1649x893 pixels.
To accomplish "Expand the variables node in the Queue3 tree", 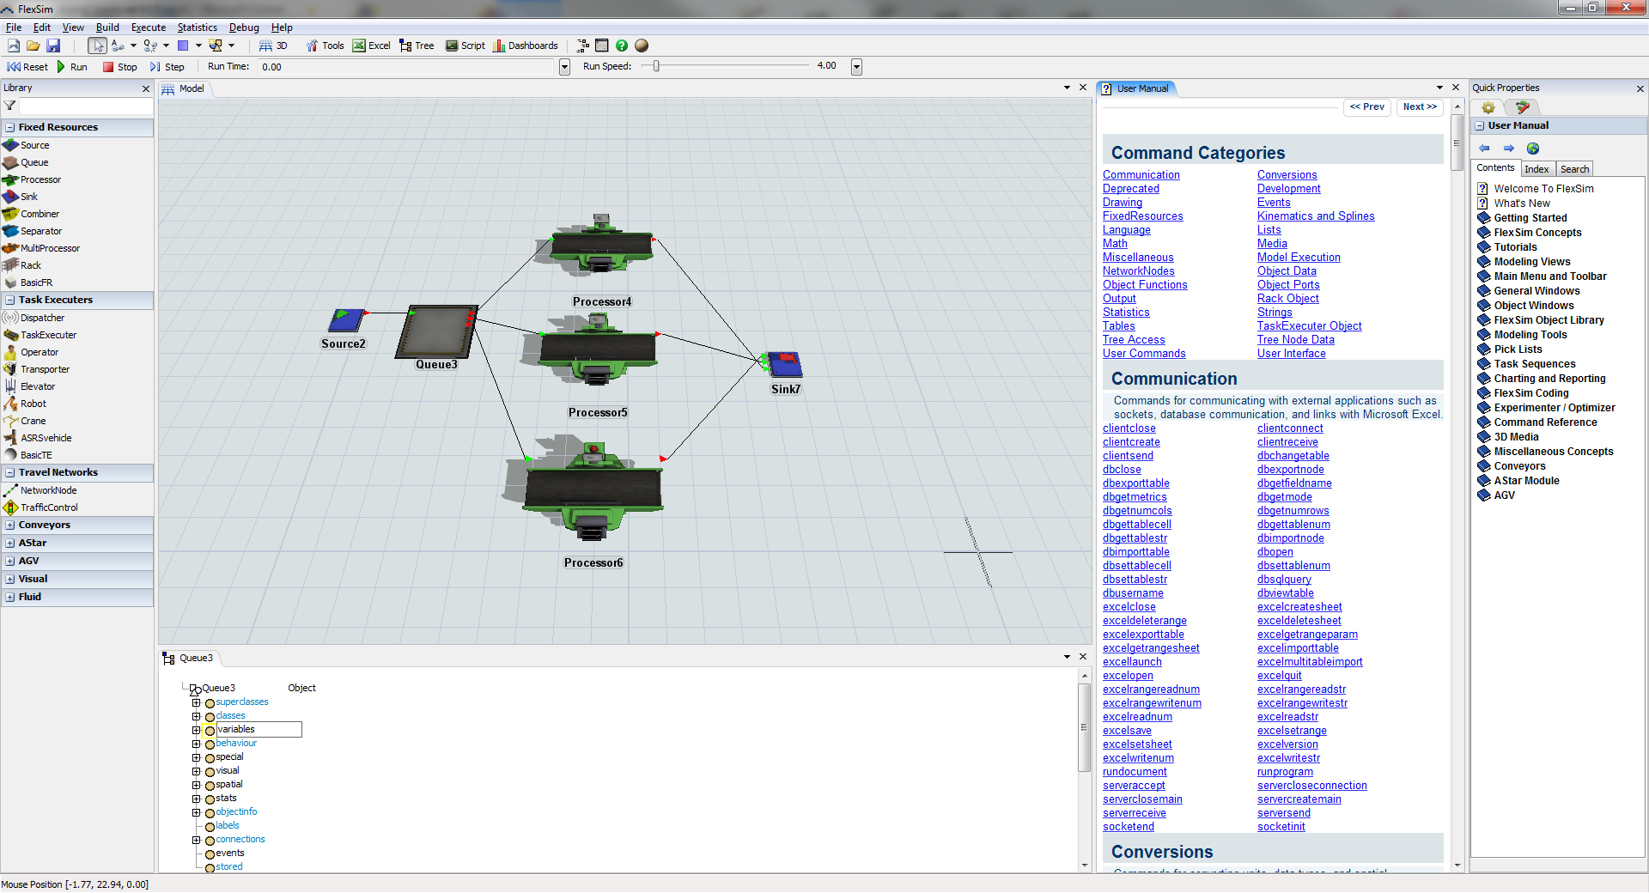I will [x=197, y=730].
